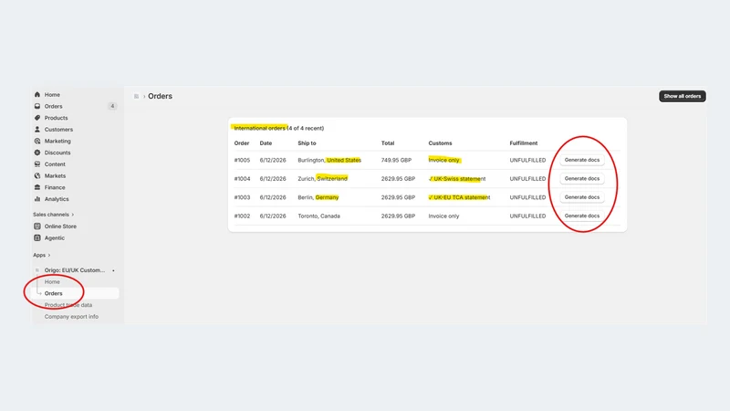The width and height of the screenshot is (730, 411).
Task: Click the UK-Swiss statement customs entry
Action: (457, 179)
